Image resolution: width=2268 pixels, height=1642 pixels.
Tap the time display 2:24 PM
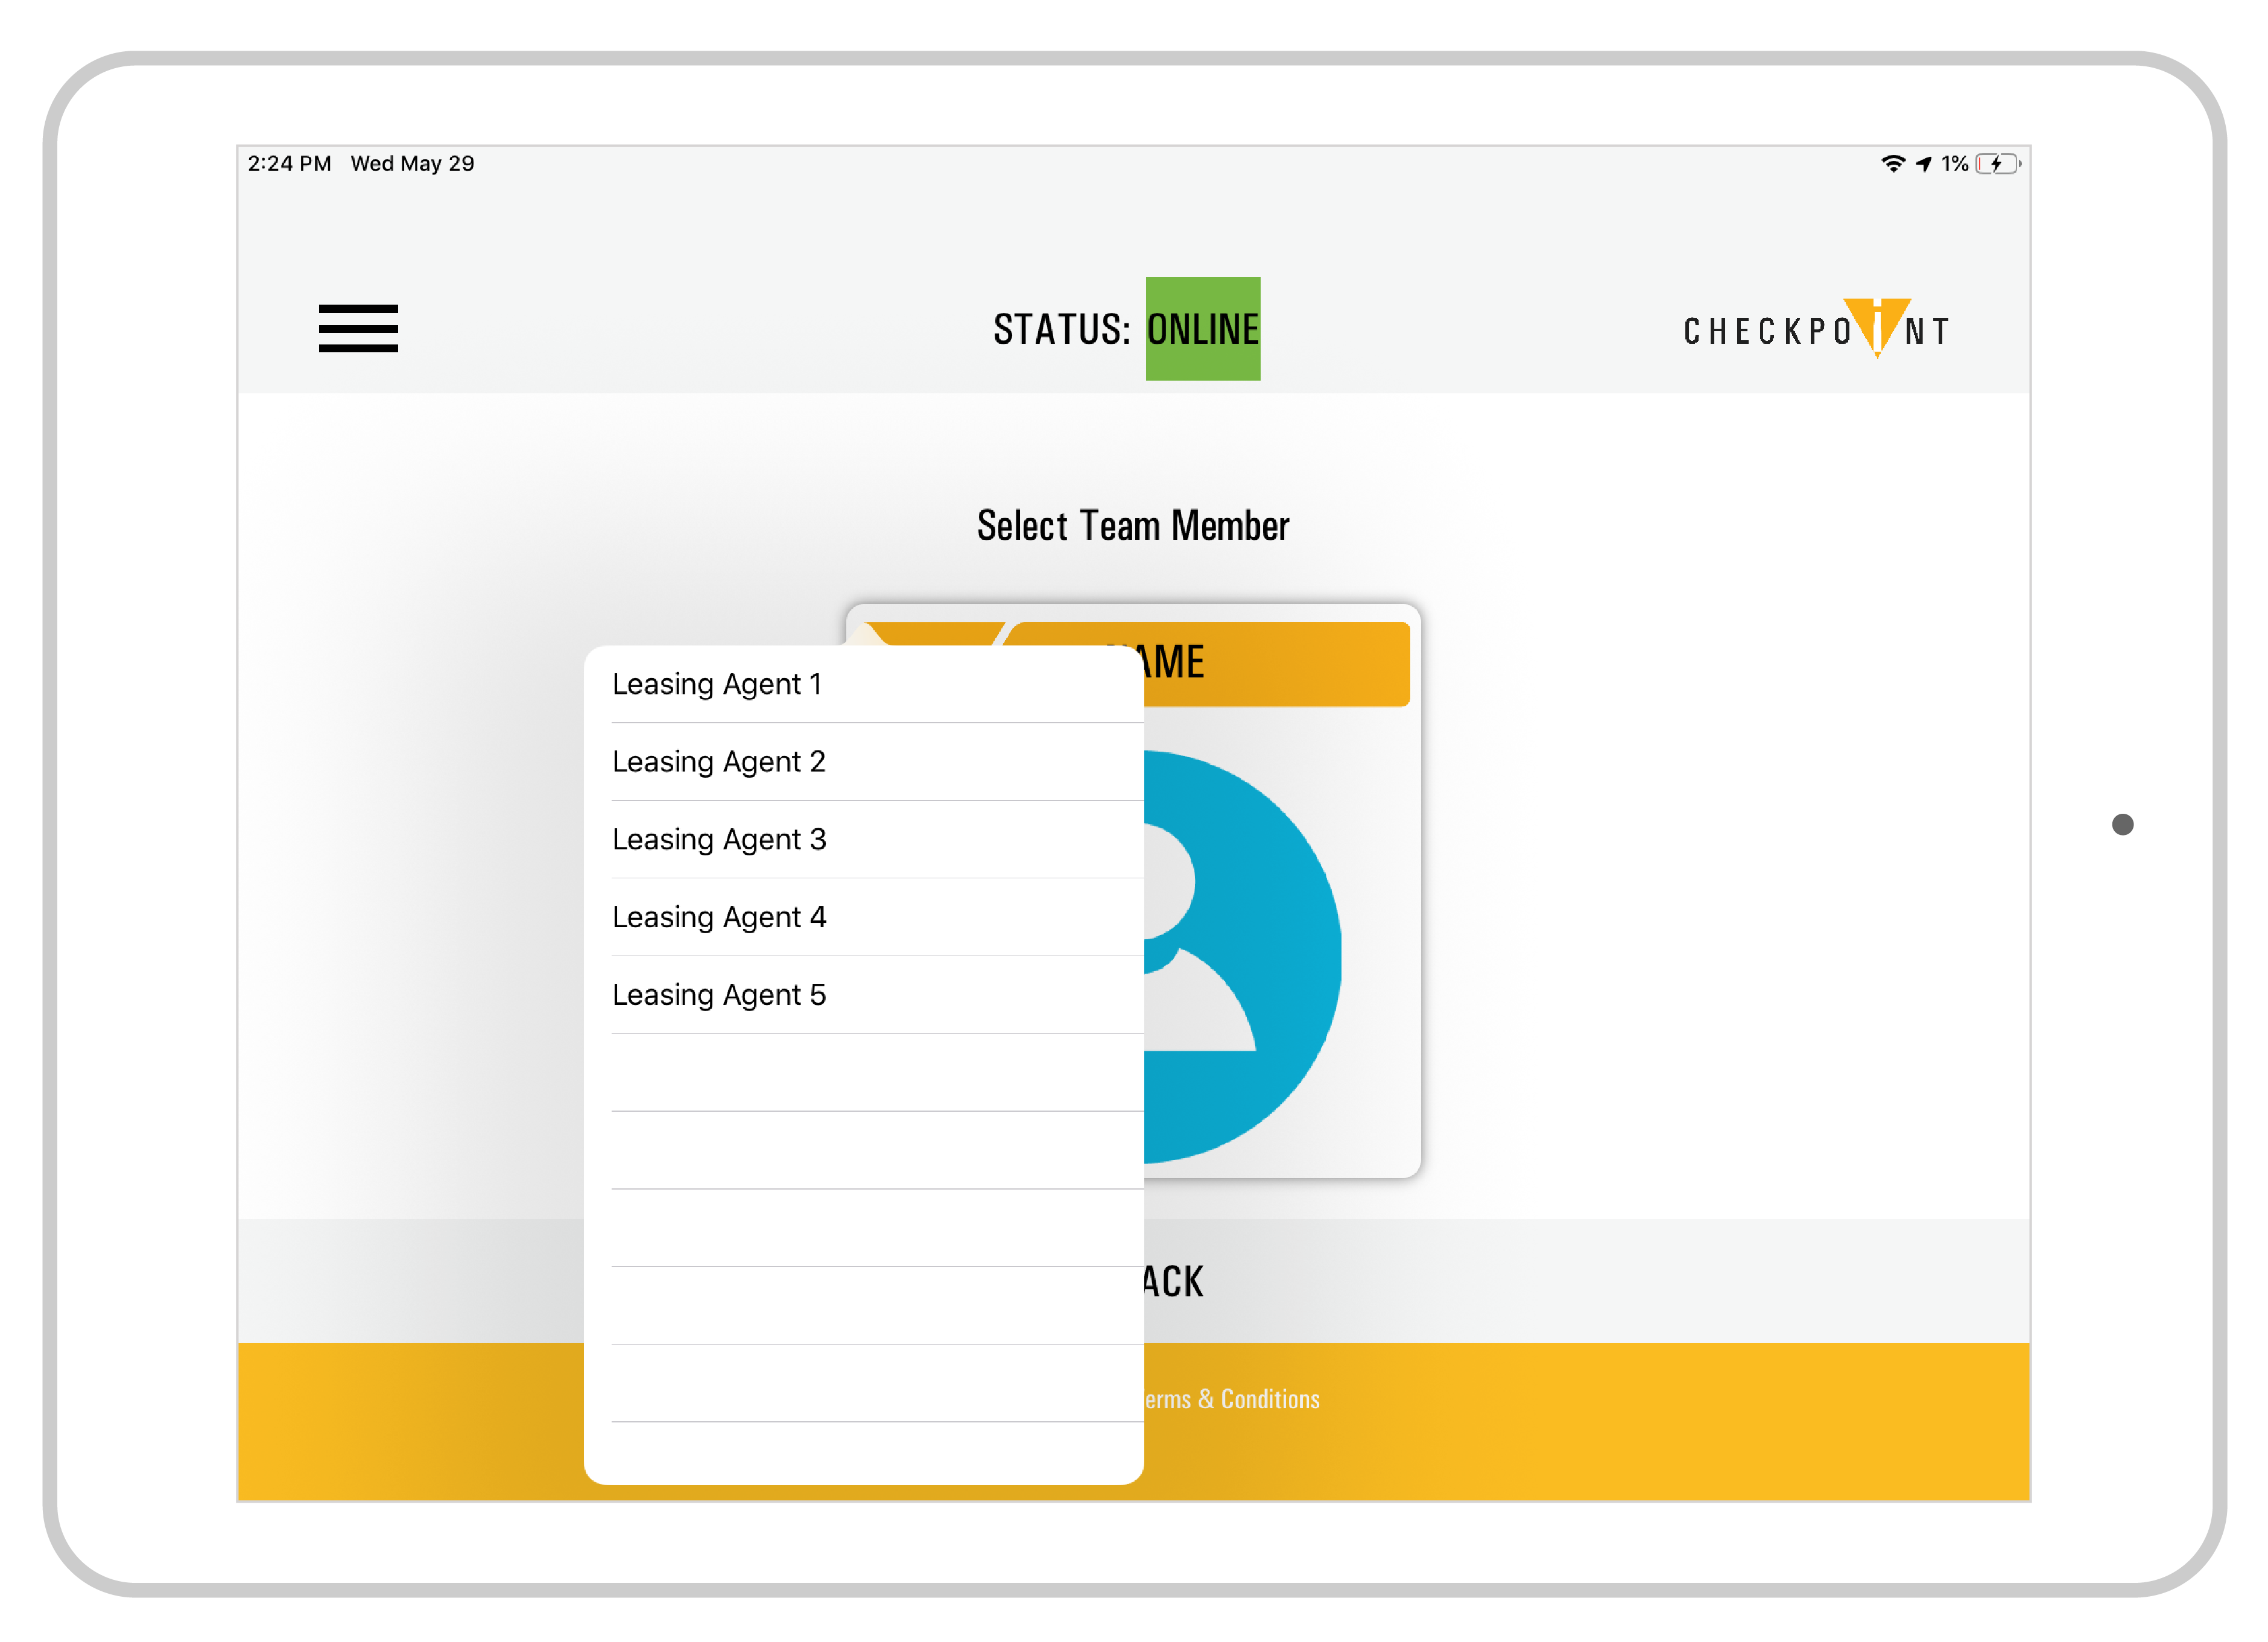point(289,164)
